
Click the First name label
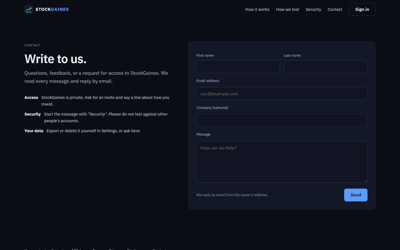tap(205, 56)
